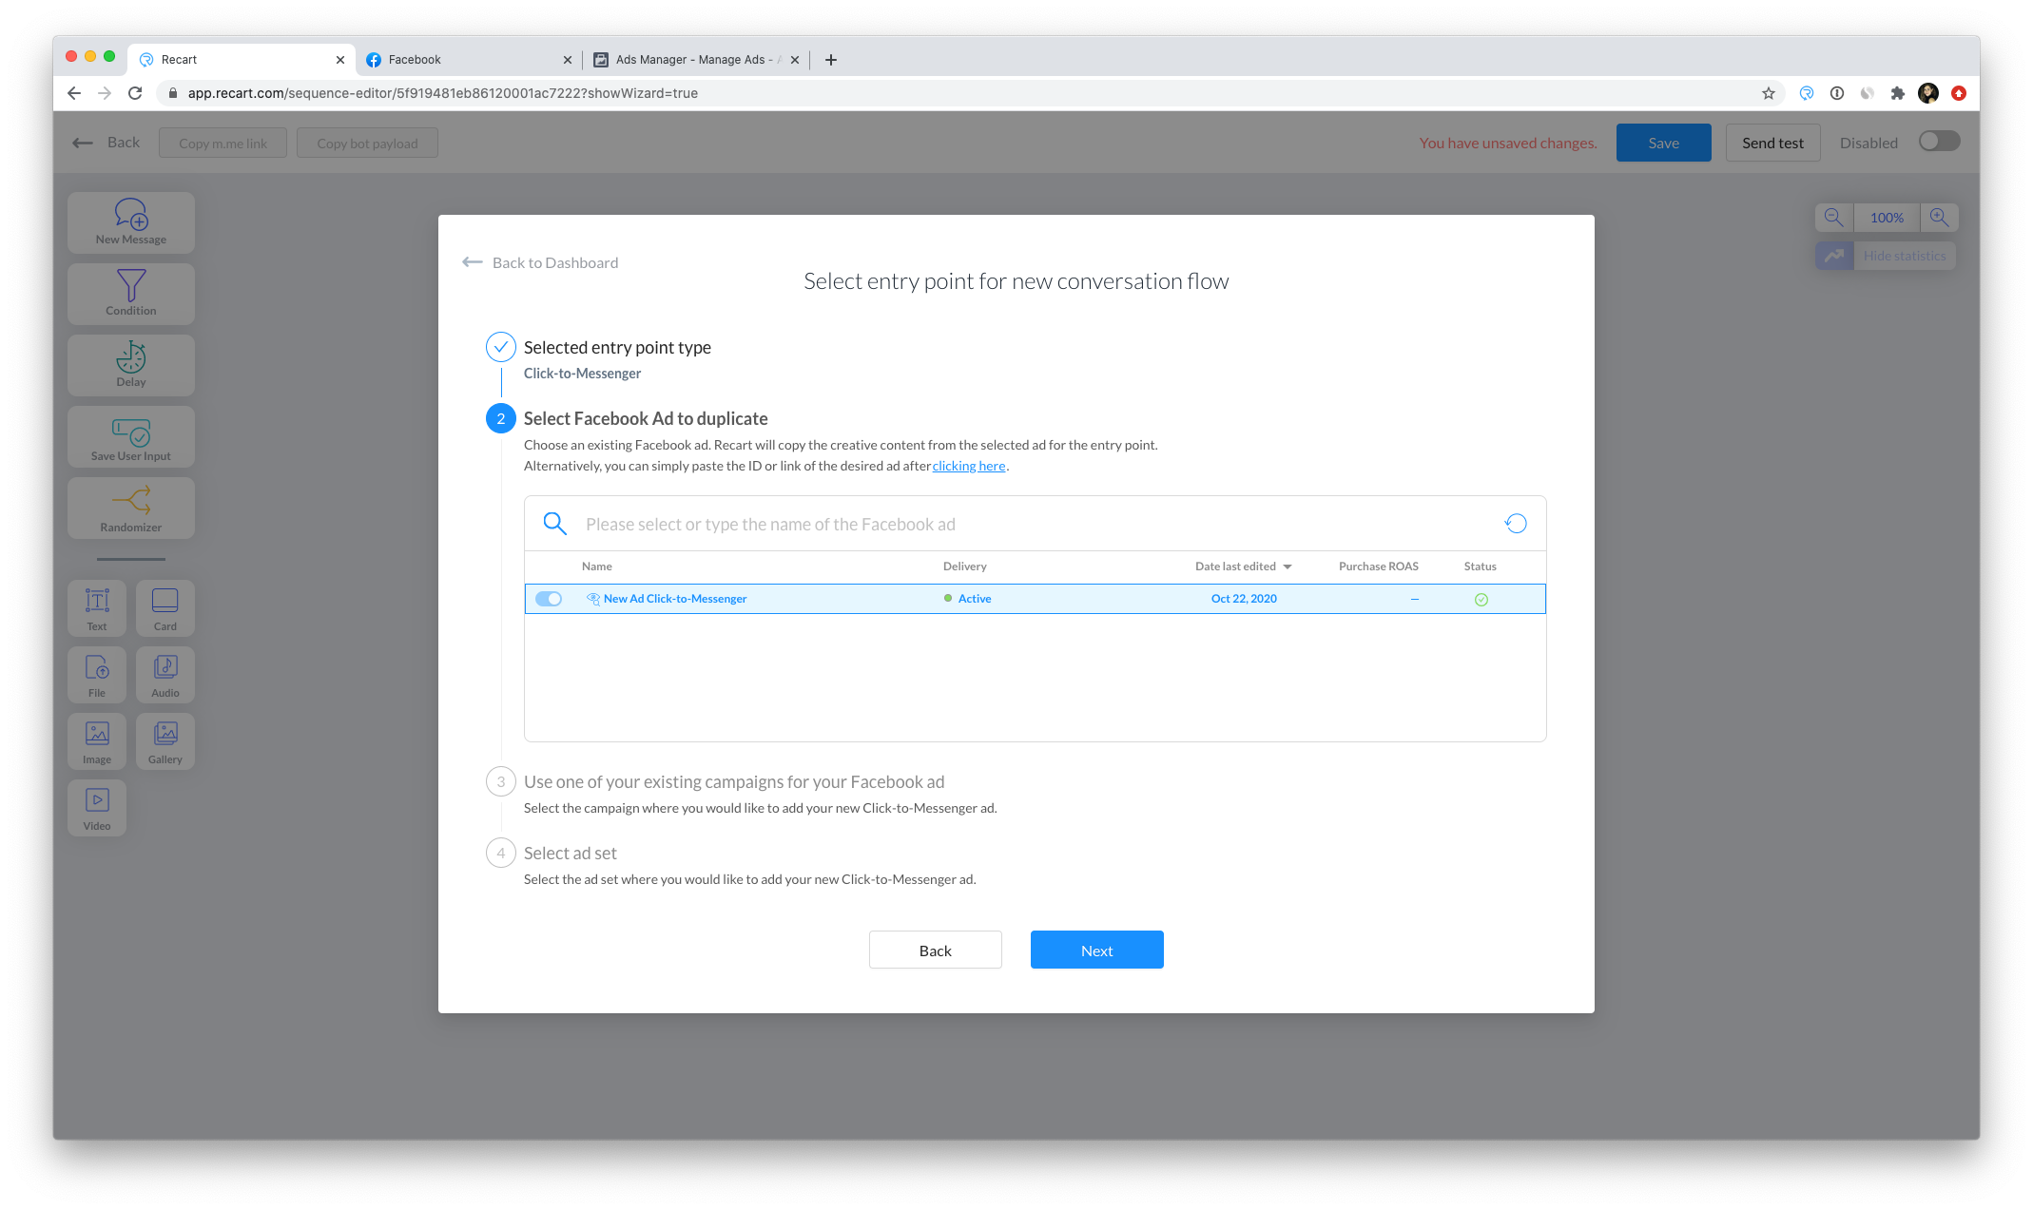2033x1210 pixels.
Task: Click Copy bot payload
Action: click(367, 144)
